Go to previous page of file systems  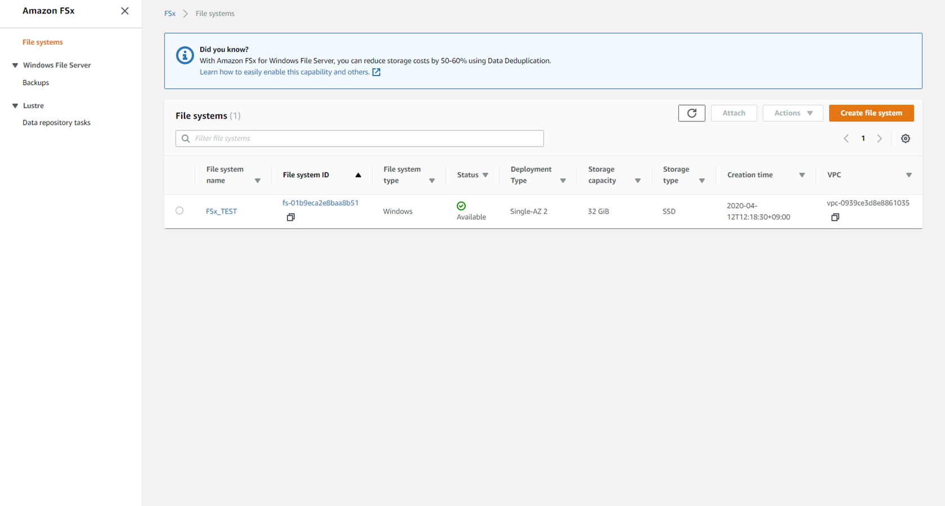click(x=846, y=138)
